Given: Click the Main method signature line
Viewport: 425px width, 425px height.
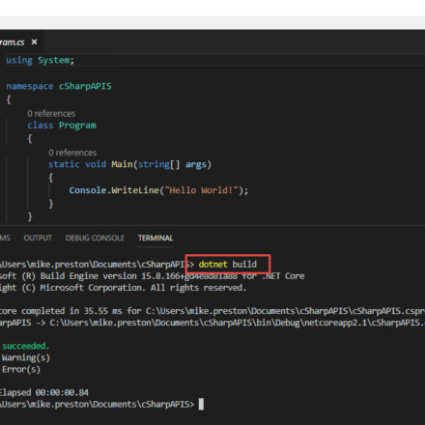Looking at the screenshot, I should click(129, 164).
